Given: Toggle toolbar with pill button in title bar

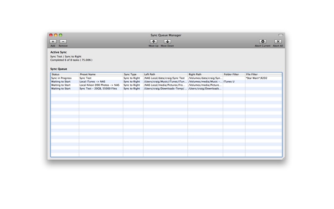Looking at the screenshot, I should point(281,35).
